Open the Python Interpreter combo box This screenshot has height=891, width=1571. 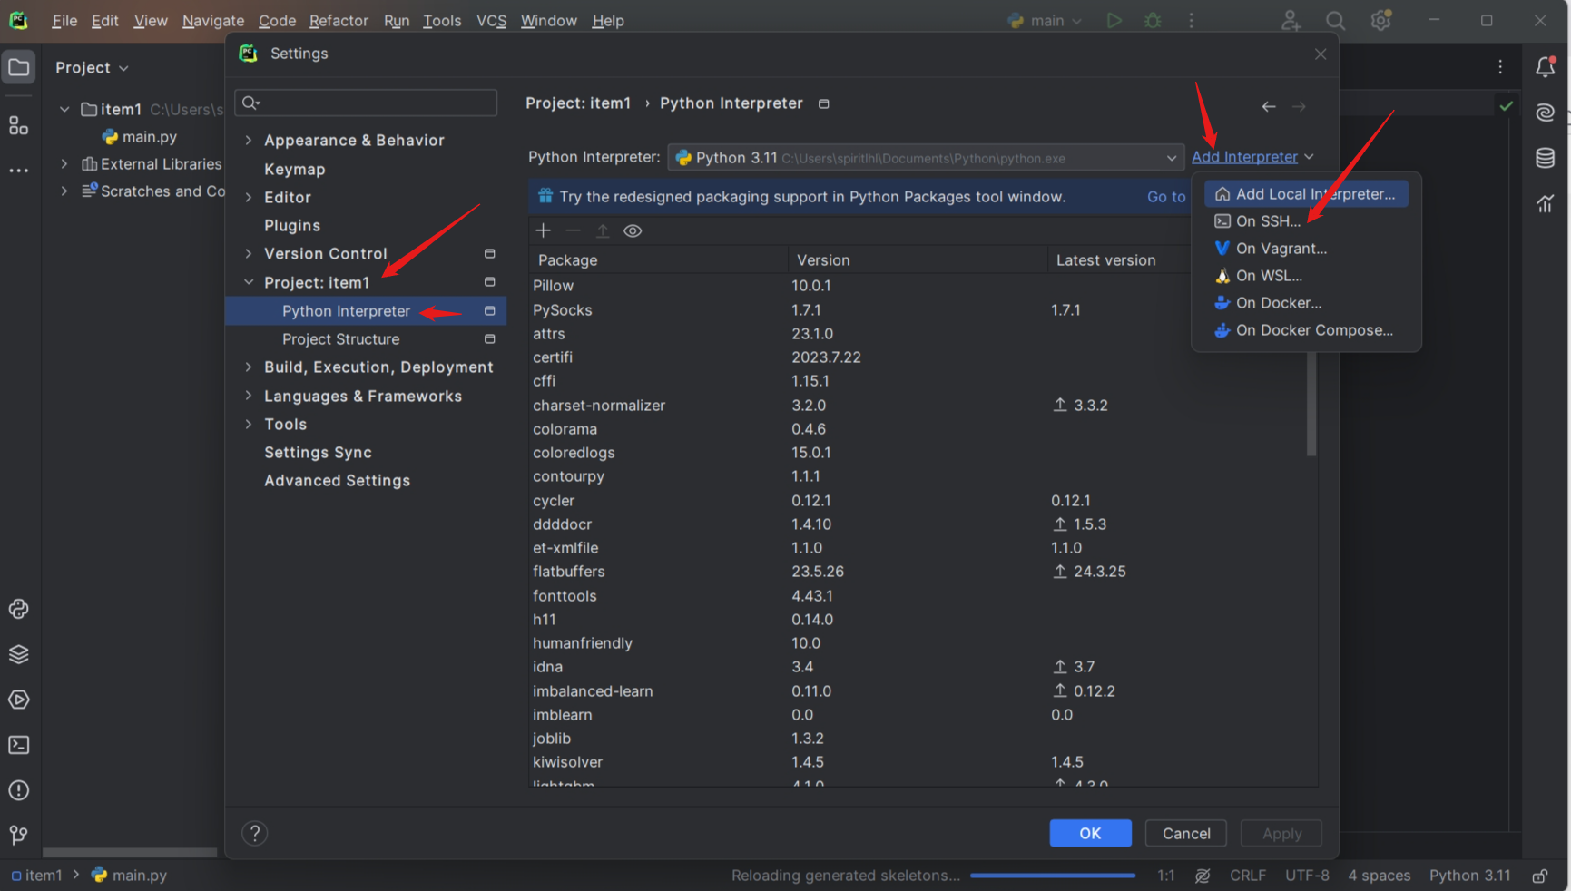pyautogui.click(x=926, y=158)
